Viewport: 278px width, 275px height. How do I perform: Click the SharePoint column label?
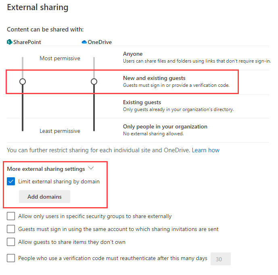[27, 42]
